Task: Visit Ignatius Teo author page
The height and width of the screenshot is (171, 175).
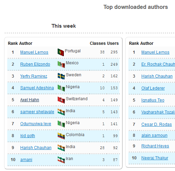Action: 153,100
